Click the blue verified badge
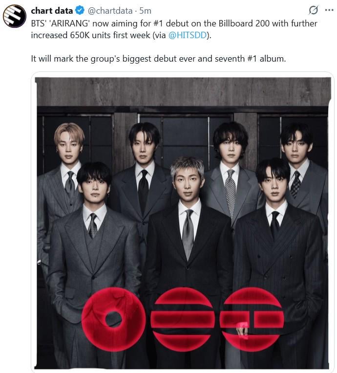 [80, 10]
